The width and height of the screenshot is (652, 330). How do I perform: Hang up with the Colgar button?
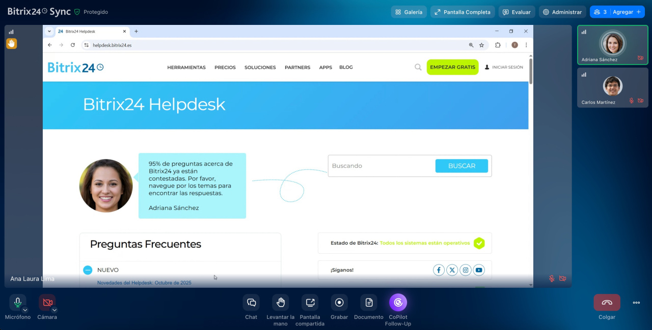click(607, 303)
